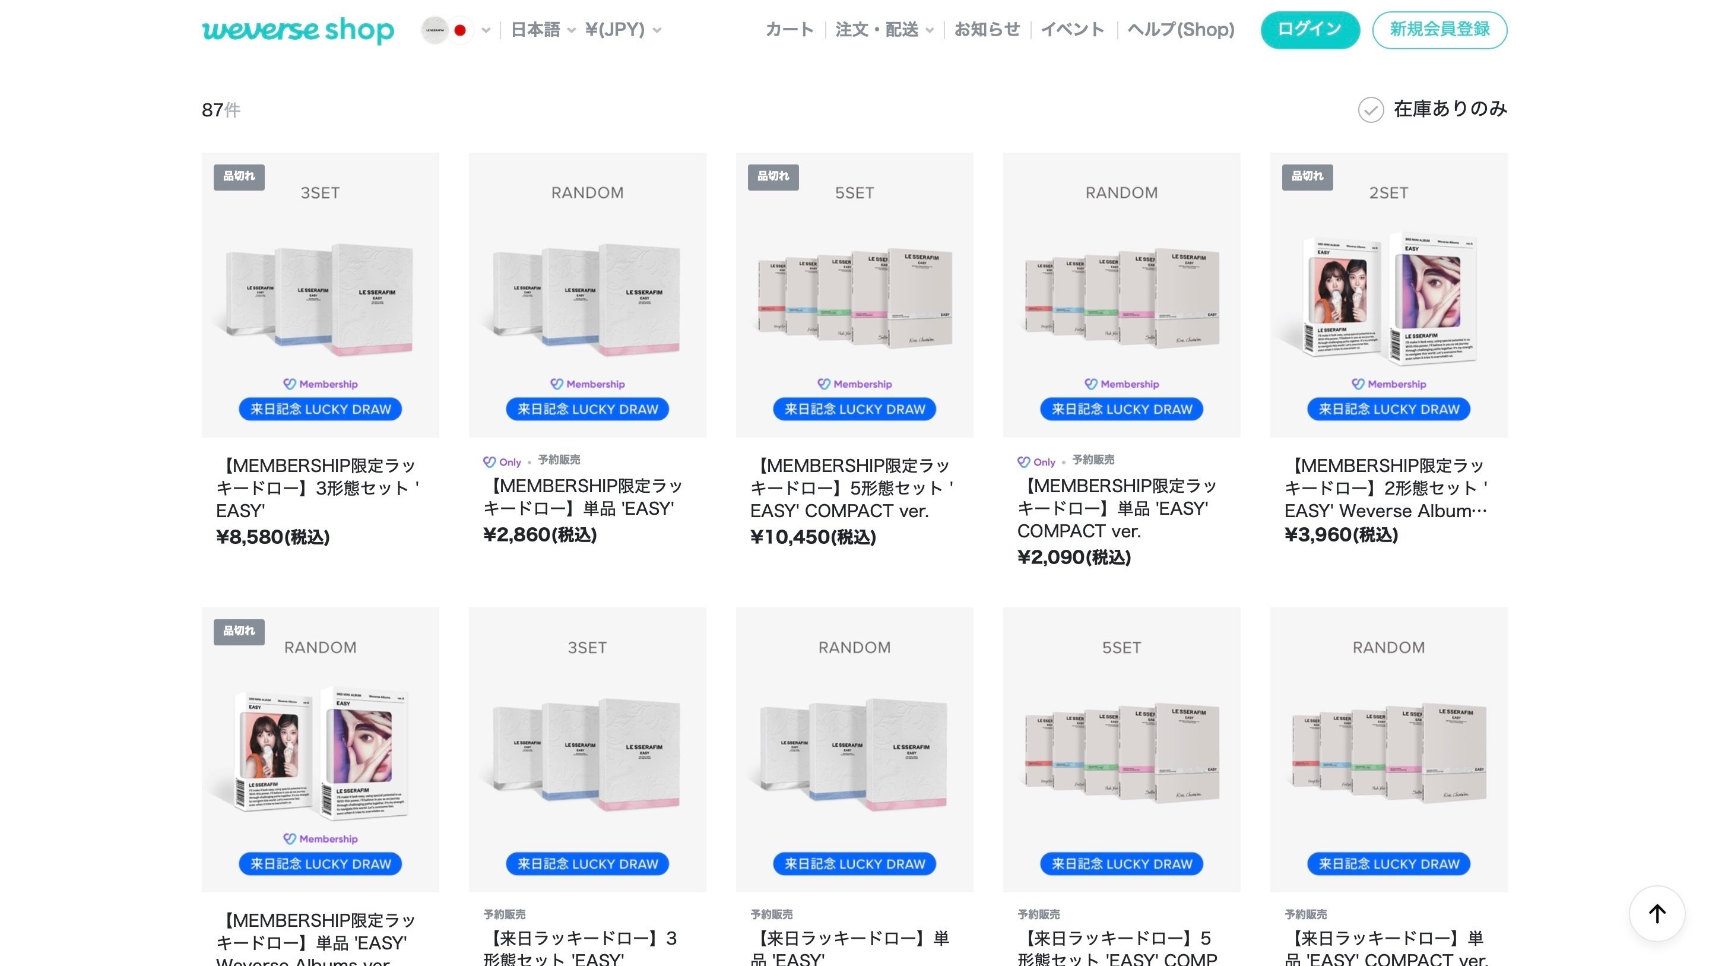Go to カート in the top menu

point(789,30)
